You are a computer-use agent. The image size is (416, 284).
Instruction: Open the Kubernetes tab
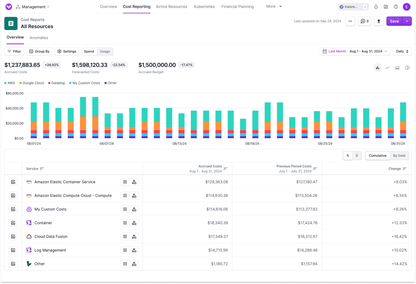point(204,6)
